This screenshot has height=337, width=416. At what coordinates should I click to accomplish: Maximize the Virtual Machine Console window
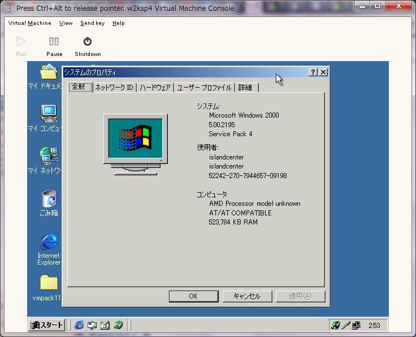377,6
